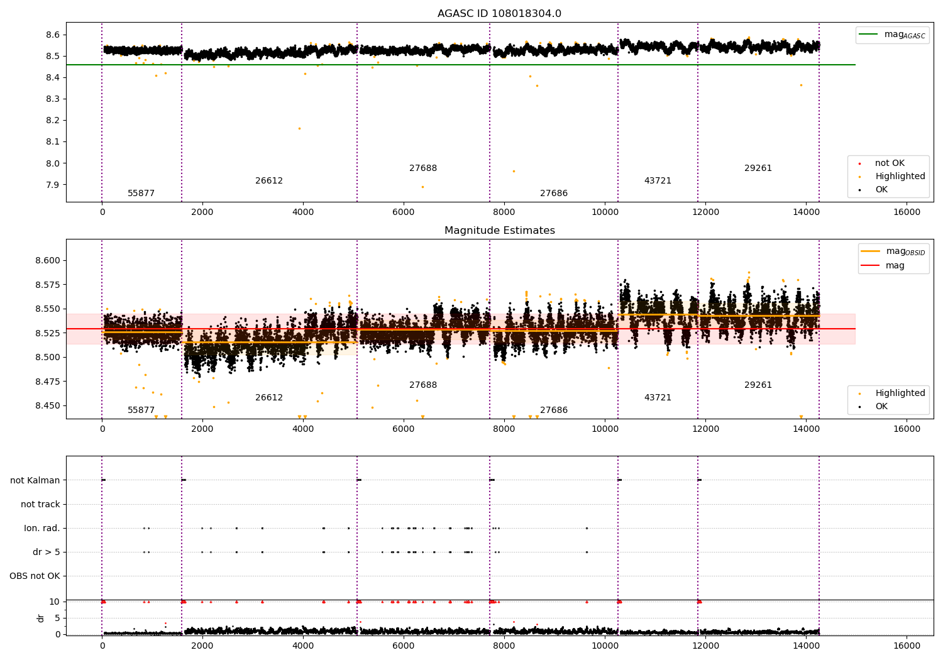
Task: Select the 'not track' axis label
Action: point(40,504)
